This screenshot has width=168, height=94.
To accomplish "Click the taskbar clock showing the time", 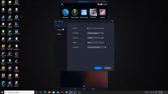I will [160, 92].
